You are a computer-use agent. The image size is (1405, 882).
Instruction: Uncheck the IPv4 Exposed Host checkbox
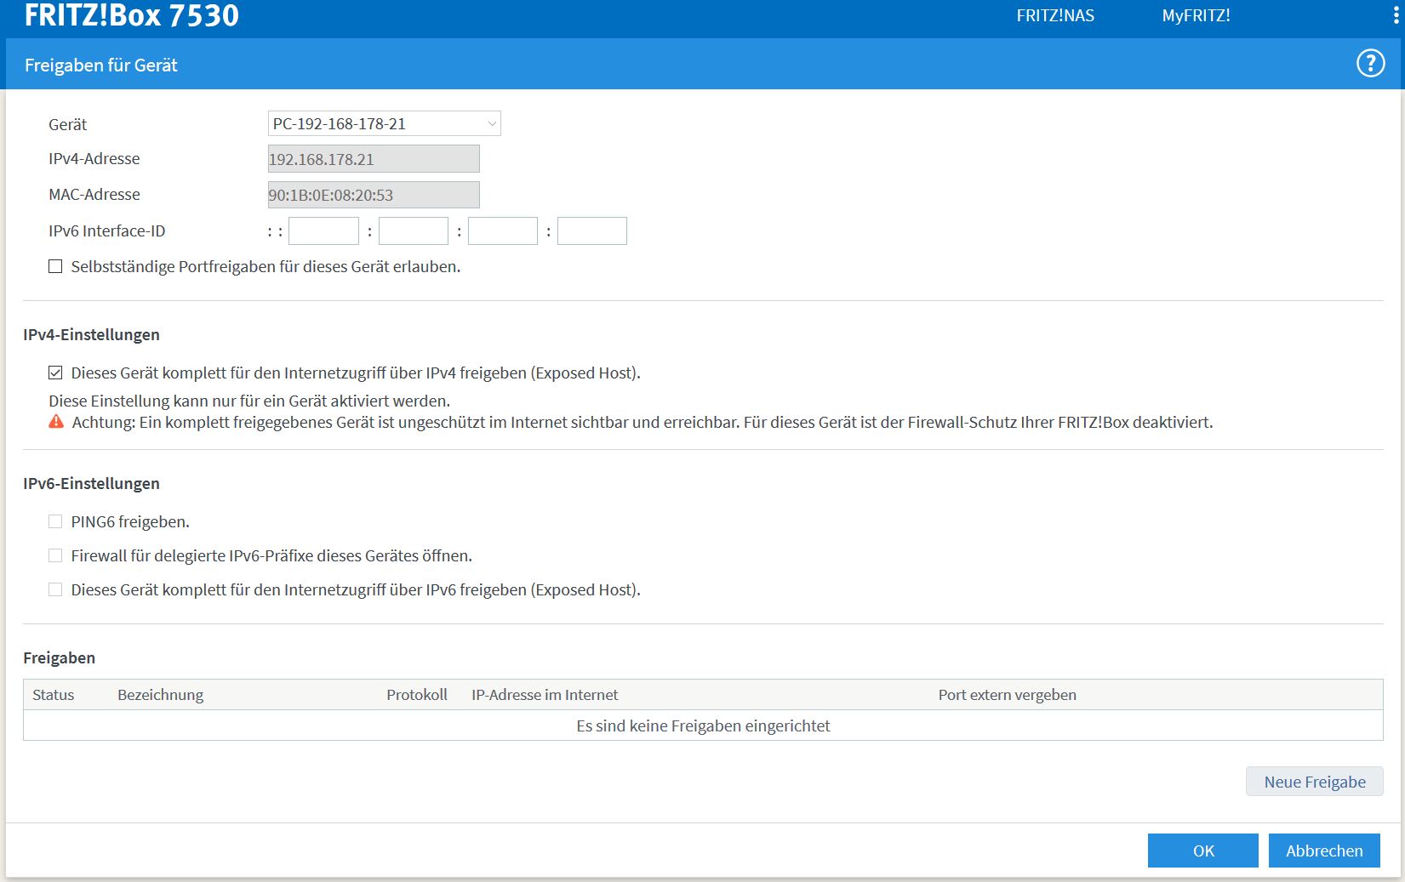(x=55, y=373)
